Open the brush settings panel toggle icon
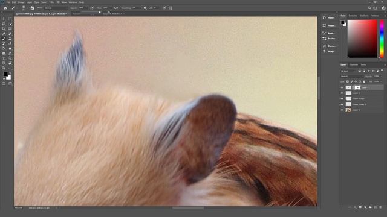The width and height of the screenshot is (387, 217). [x=32, y=8]
